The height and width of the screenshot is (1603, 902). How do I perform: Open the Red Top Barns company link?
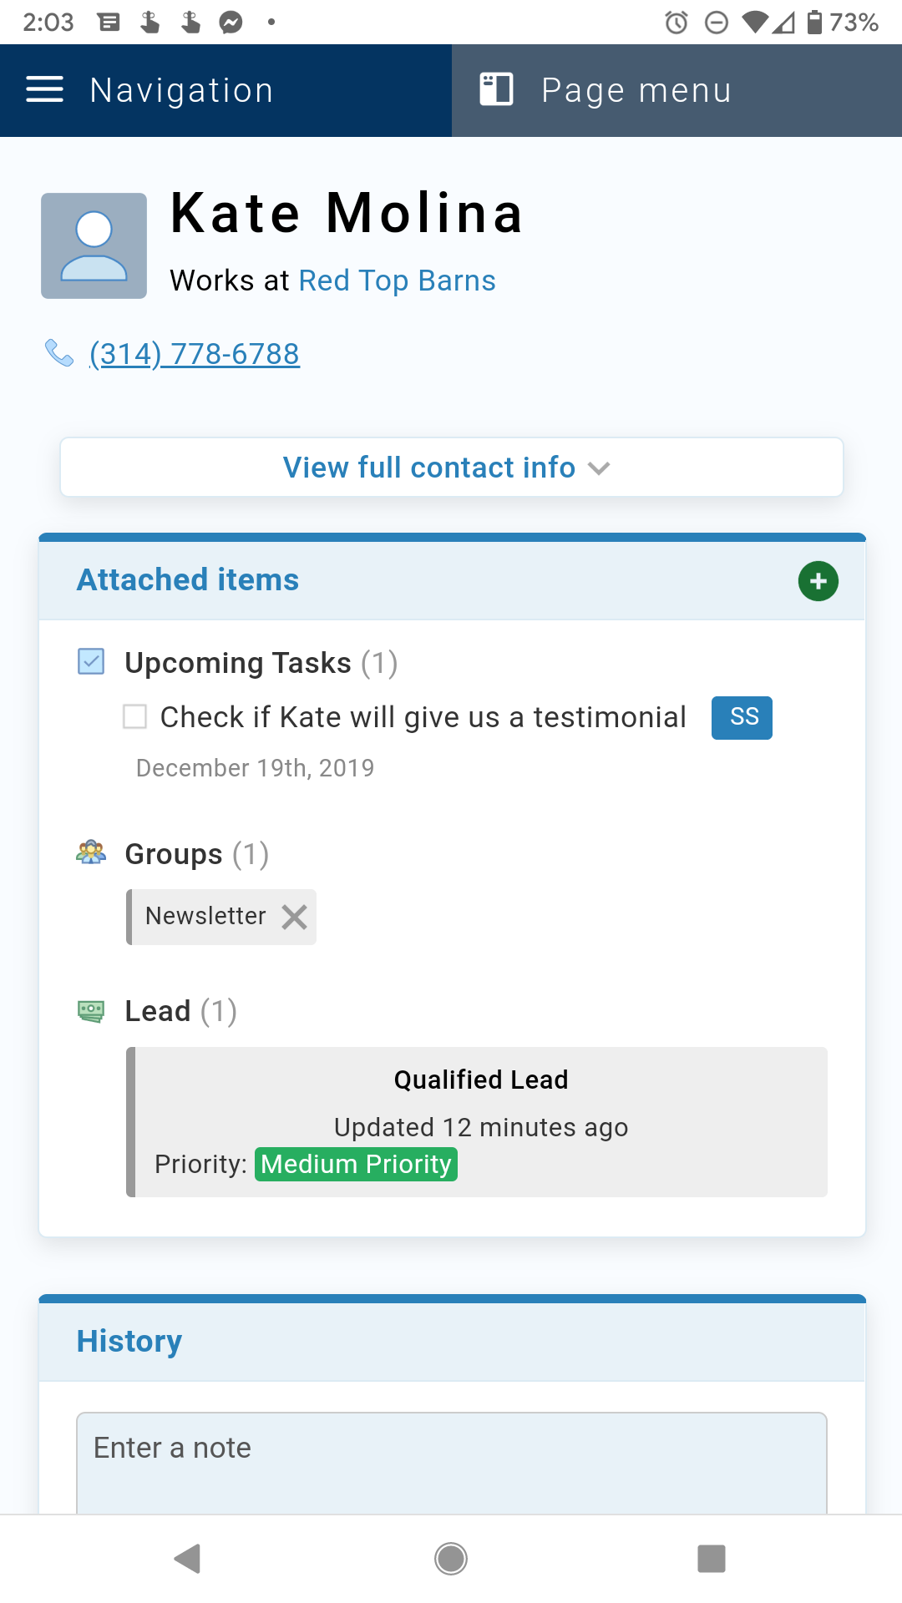pos(397,280)
